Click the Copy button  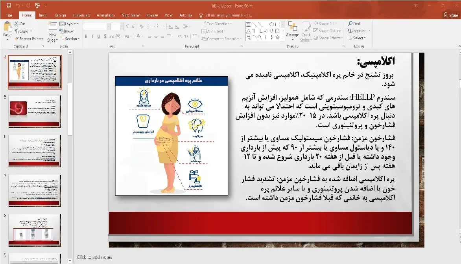point(23,31)
